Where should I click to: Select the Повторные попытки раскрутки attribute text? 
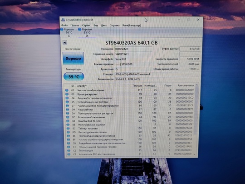[95, 113]
